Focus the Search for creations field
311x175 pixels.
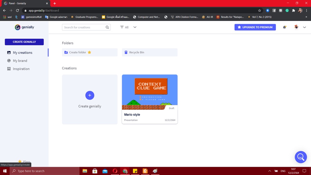point(86,27)
